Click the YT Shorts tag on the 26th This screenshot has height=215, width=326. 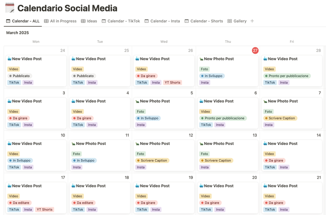pos(172,83)
